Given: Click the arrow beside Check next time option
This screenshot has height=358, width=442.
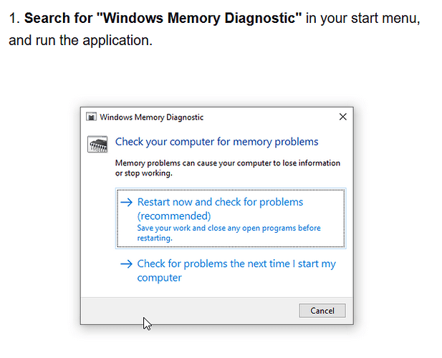Looking at the screenshot, I should 126,264.
